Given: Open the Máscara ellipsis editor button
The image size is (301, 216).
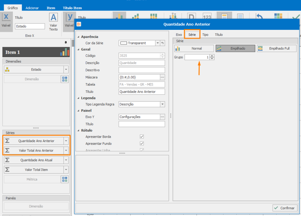Looking at the screenshot, I should tap(163, 77).
